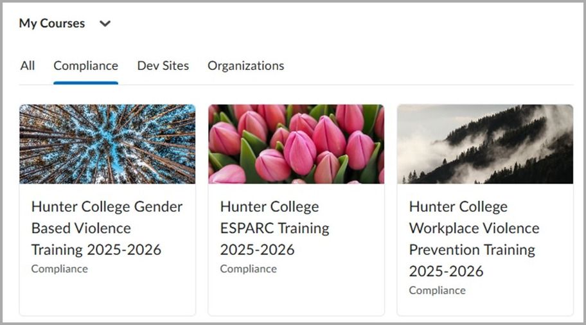Click Compliance label under Workplace Violence Prevention course
This screenshot has width=586, height=325.
438,290
